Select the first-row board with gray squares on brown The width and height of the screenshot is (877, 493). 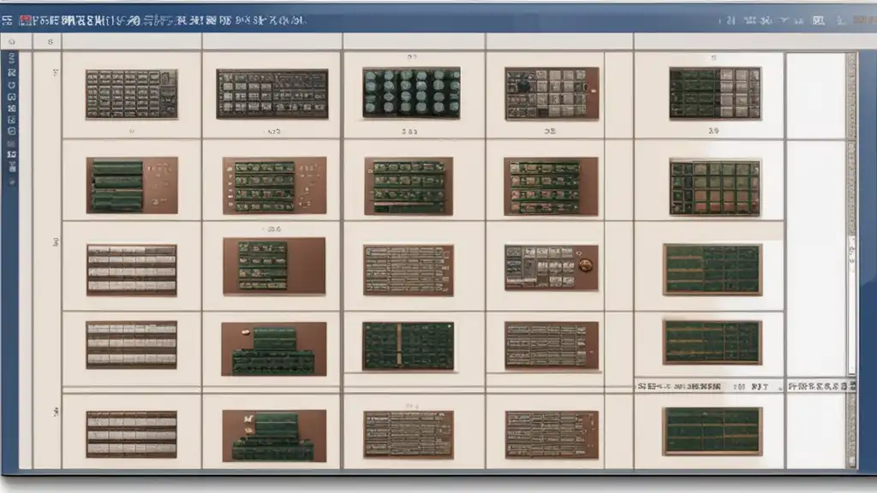552,94
